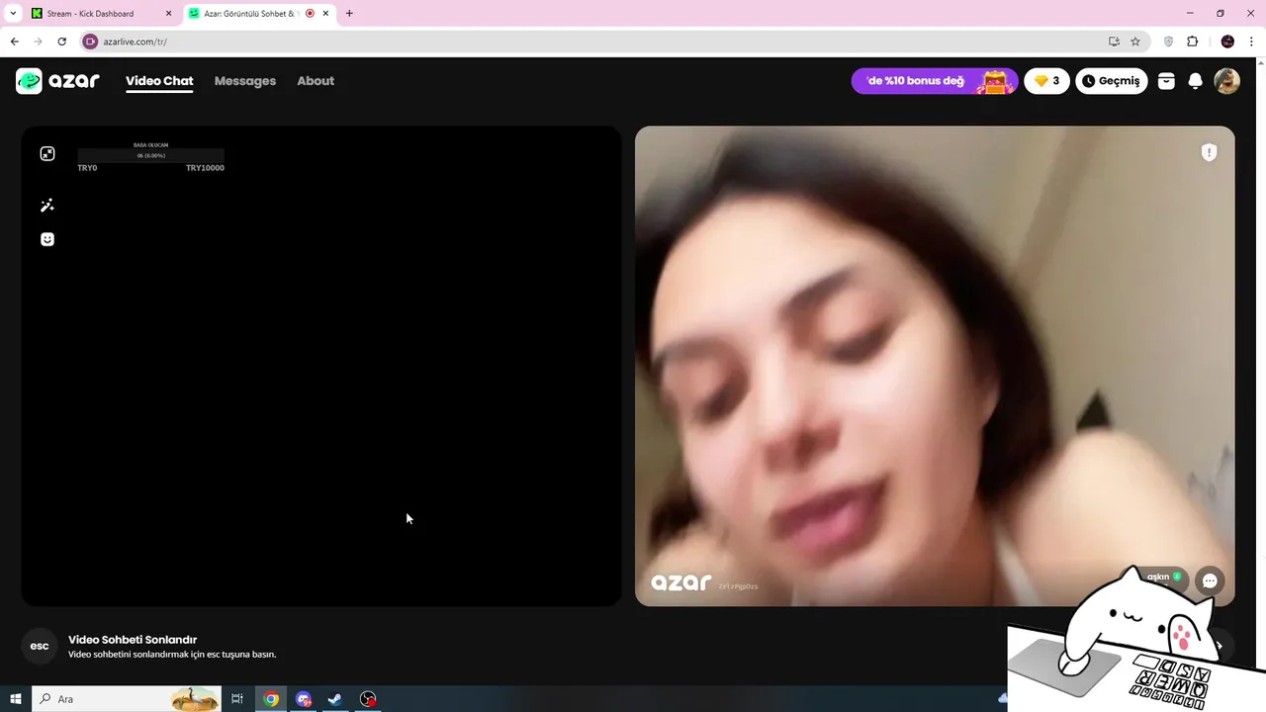Close the Azar browser tab

(x=325, y=14)
